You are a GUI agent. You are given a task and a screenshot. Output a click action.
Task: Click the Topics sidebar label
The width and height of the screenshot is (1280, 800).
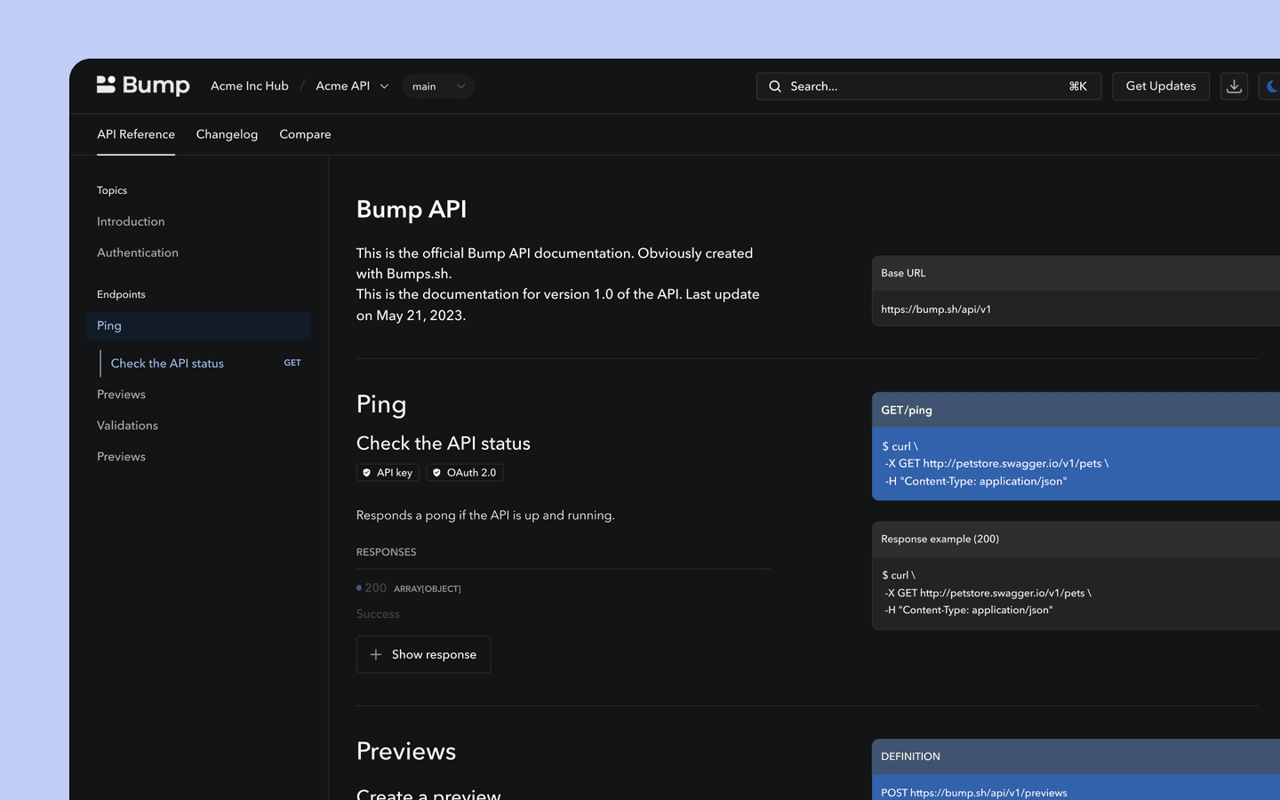tap(112, 190)
